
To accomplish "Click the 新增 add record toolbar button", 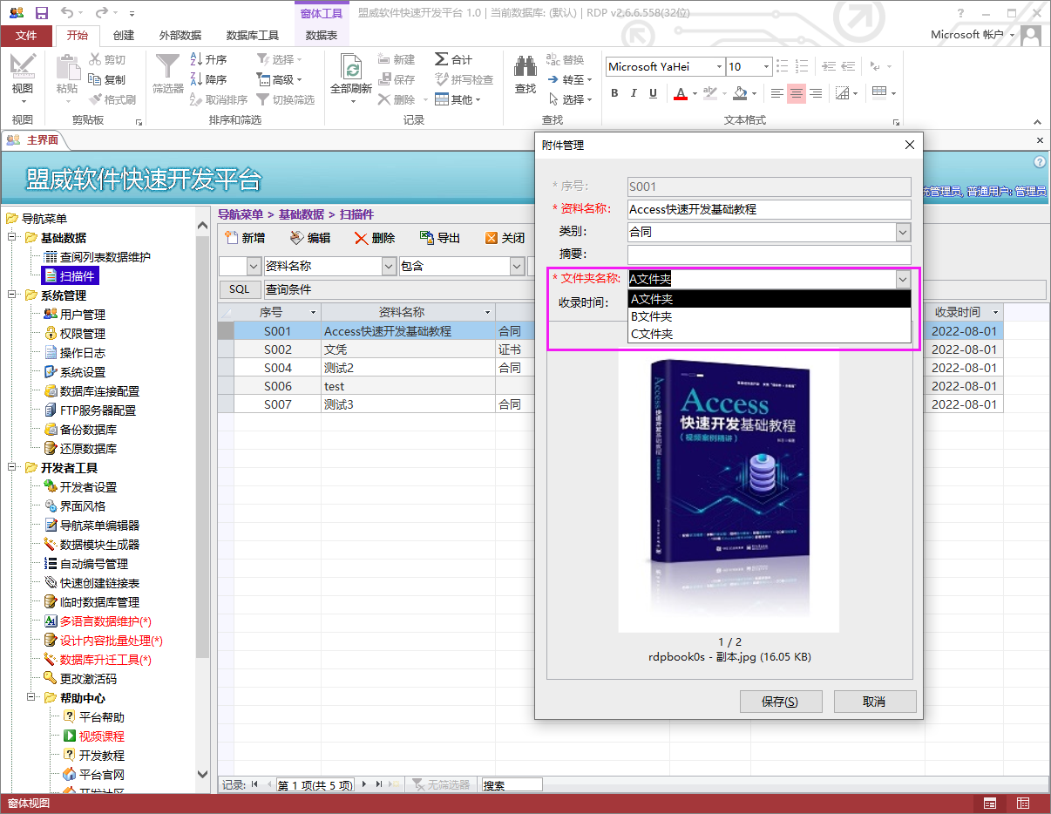I will pyautogui.click(x=245, y=238).
